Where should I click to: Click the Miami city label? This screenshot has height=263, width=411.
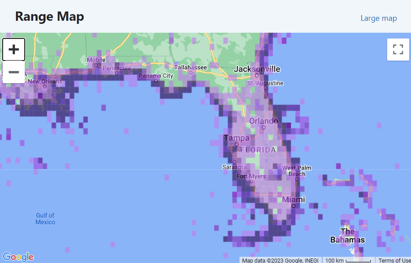[x=293, y=199]
